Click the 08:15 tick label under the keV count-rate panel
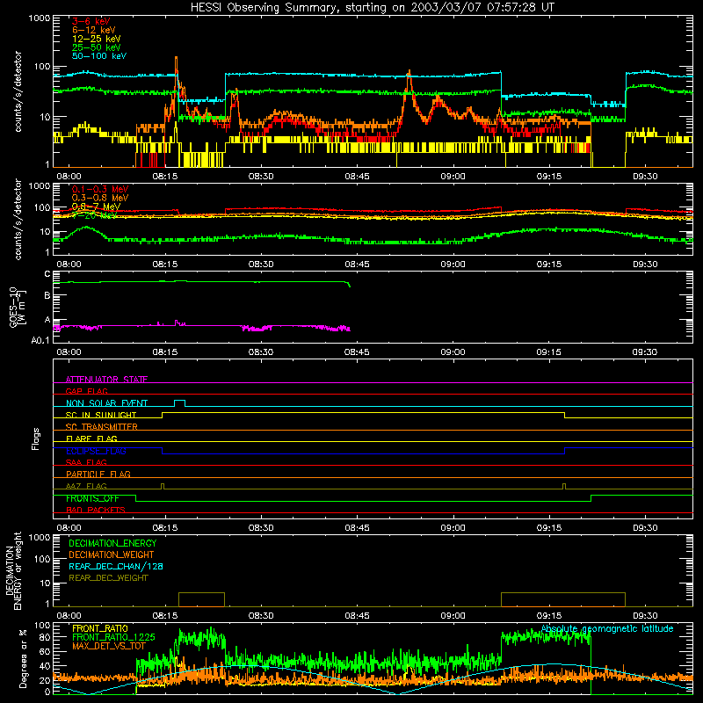The height and width of the screenshot is (703, 703). click(165, 177)
